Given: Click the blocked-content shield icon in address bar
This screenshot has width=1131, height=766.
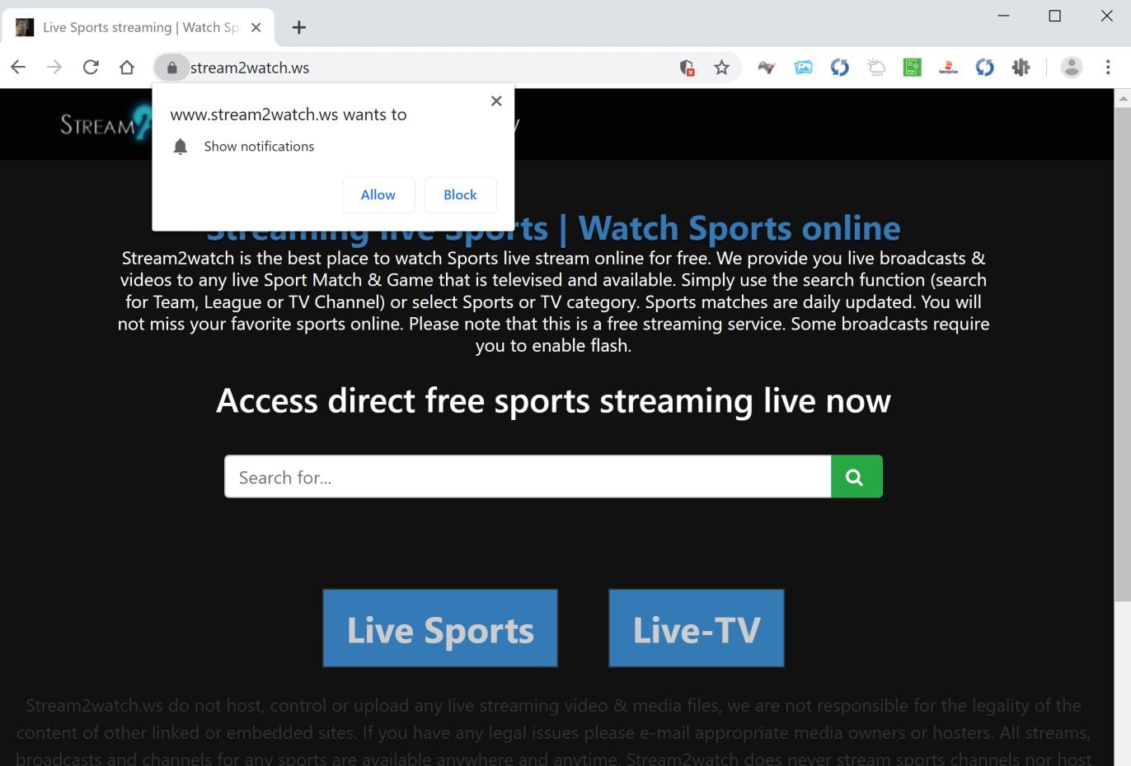Looking at the screenshot, I should pos(687,68).
